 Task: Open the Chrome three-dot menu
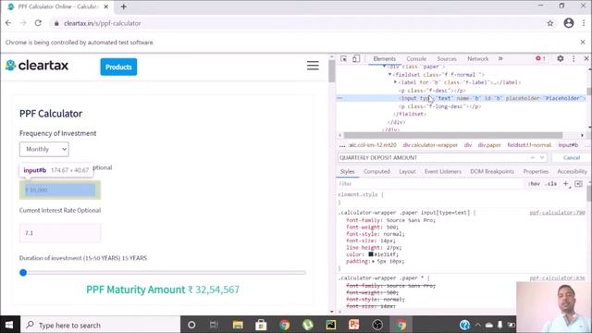[x=584, y=23]
